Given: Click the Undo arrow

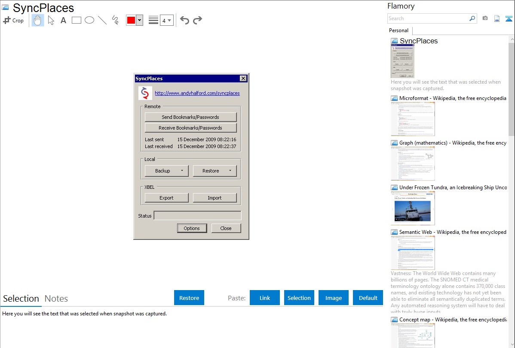Looking at the screenshot, I should [184, 20].
